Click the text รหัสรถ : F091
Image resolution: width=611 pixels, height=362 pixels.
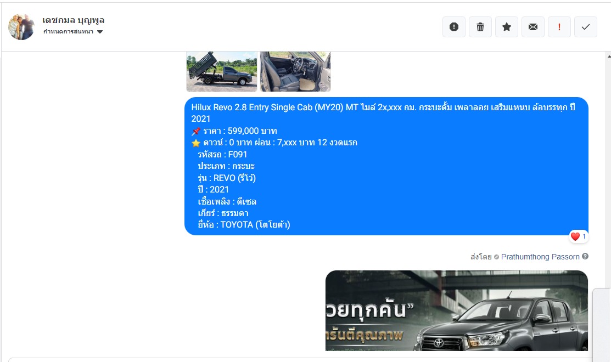222,155
